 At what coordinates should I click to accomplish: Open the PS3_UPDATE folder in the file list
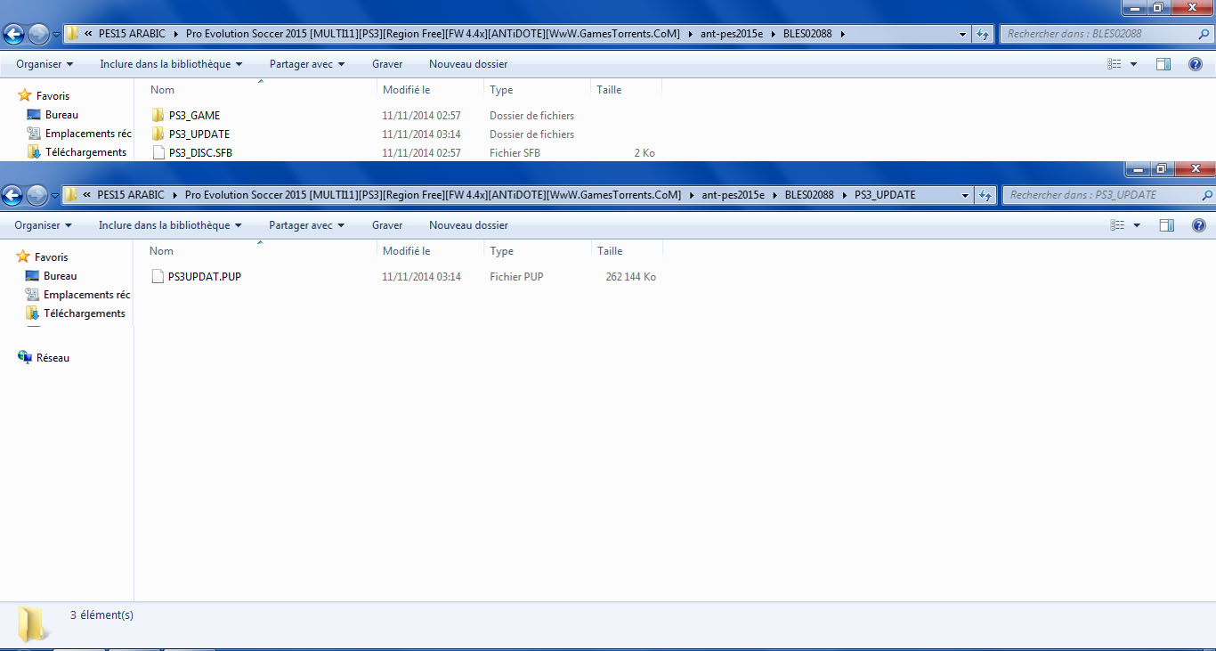(199, 134)
